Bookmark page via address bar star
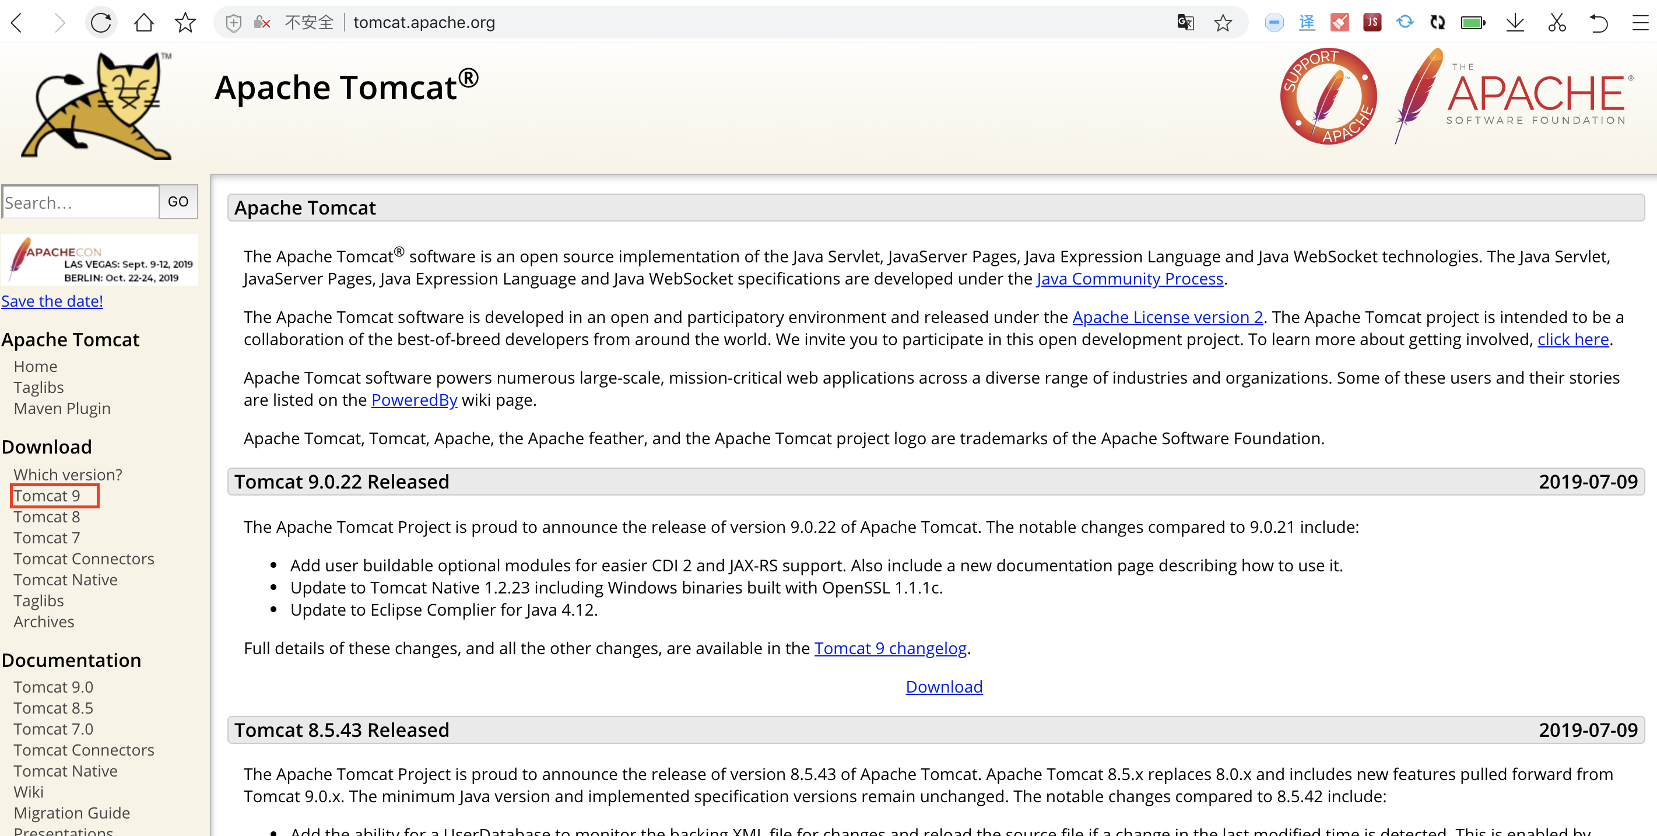Viewport: 1657px width, 836px height. pyautogui.click(x=1223, y=23)
